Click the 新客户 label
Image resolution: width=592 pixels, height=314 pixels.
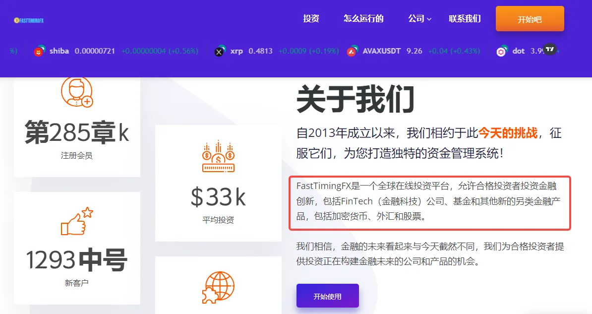tap(77, 283)
